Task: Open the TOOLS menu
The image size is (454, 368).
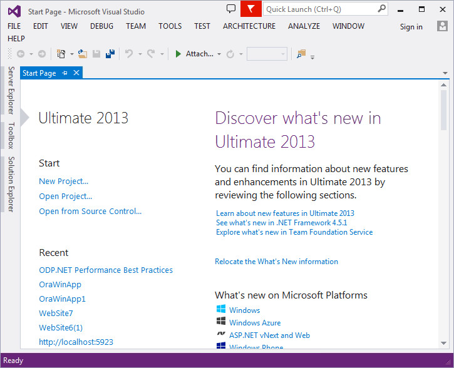Action: [x=170, y=26]
